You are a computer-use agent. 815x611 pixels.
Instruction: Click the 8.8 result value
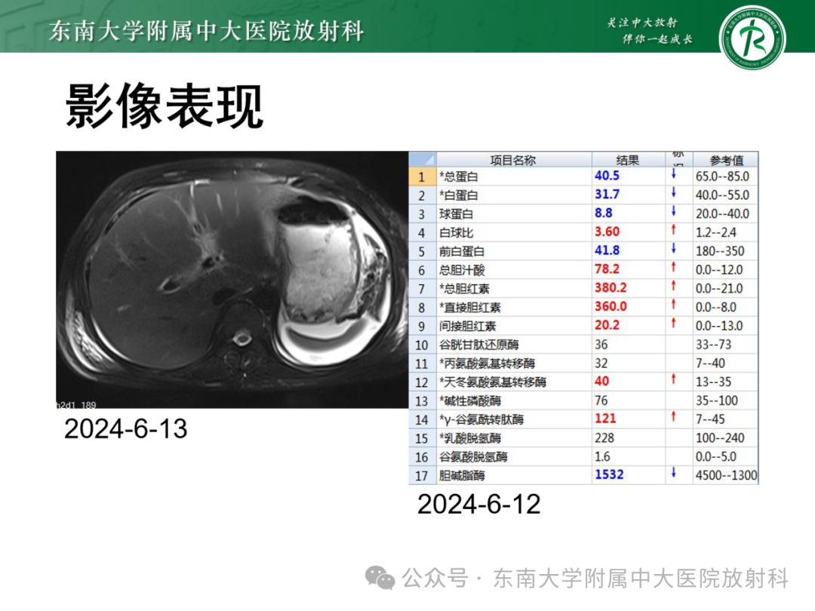tap(604, 213)
